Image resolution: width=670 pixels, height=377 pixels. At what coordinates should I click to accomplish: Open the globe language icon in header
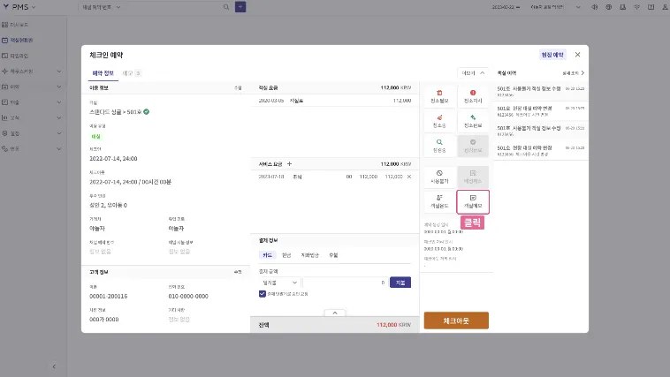(608, 7)
